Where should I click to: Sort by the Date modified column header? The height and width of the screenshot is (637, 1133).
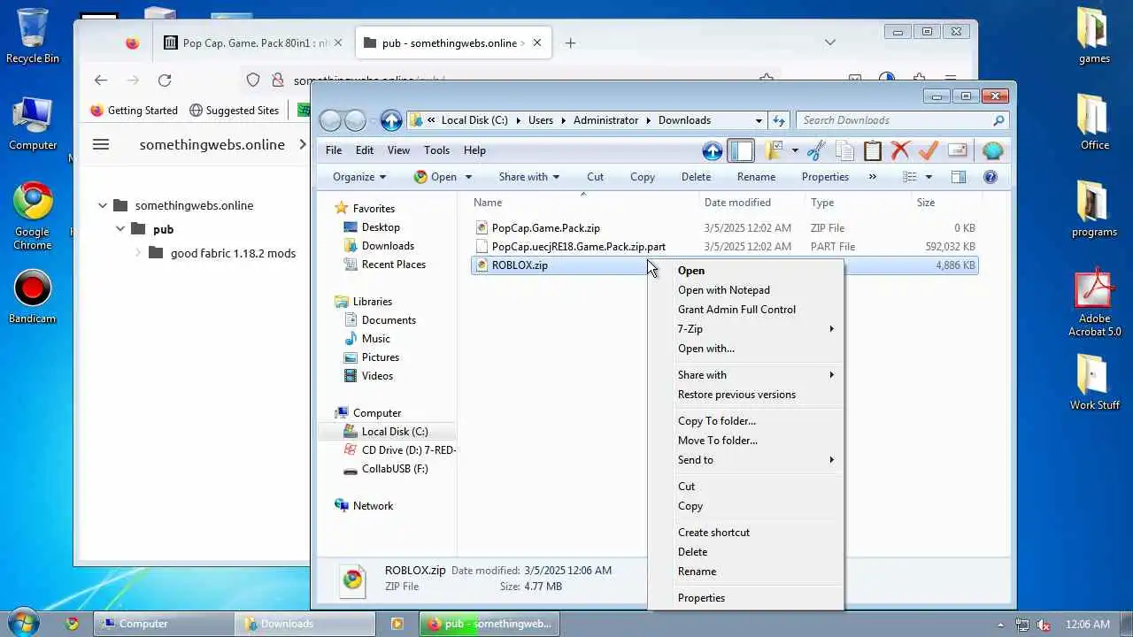coord(737,203)
